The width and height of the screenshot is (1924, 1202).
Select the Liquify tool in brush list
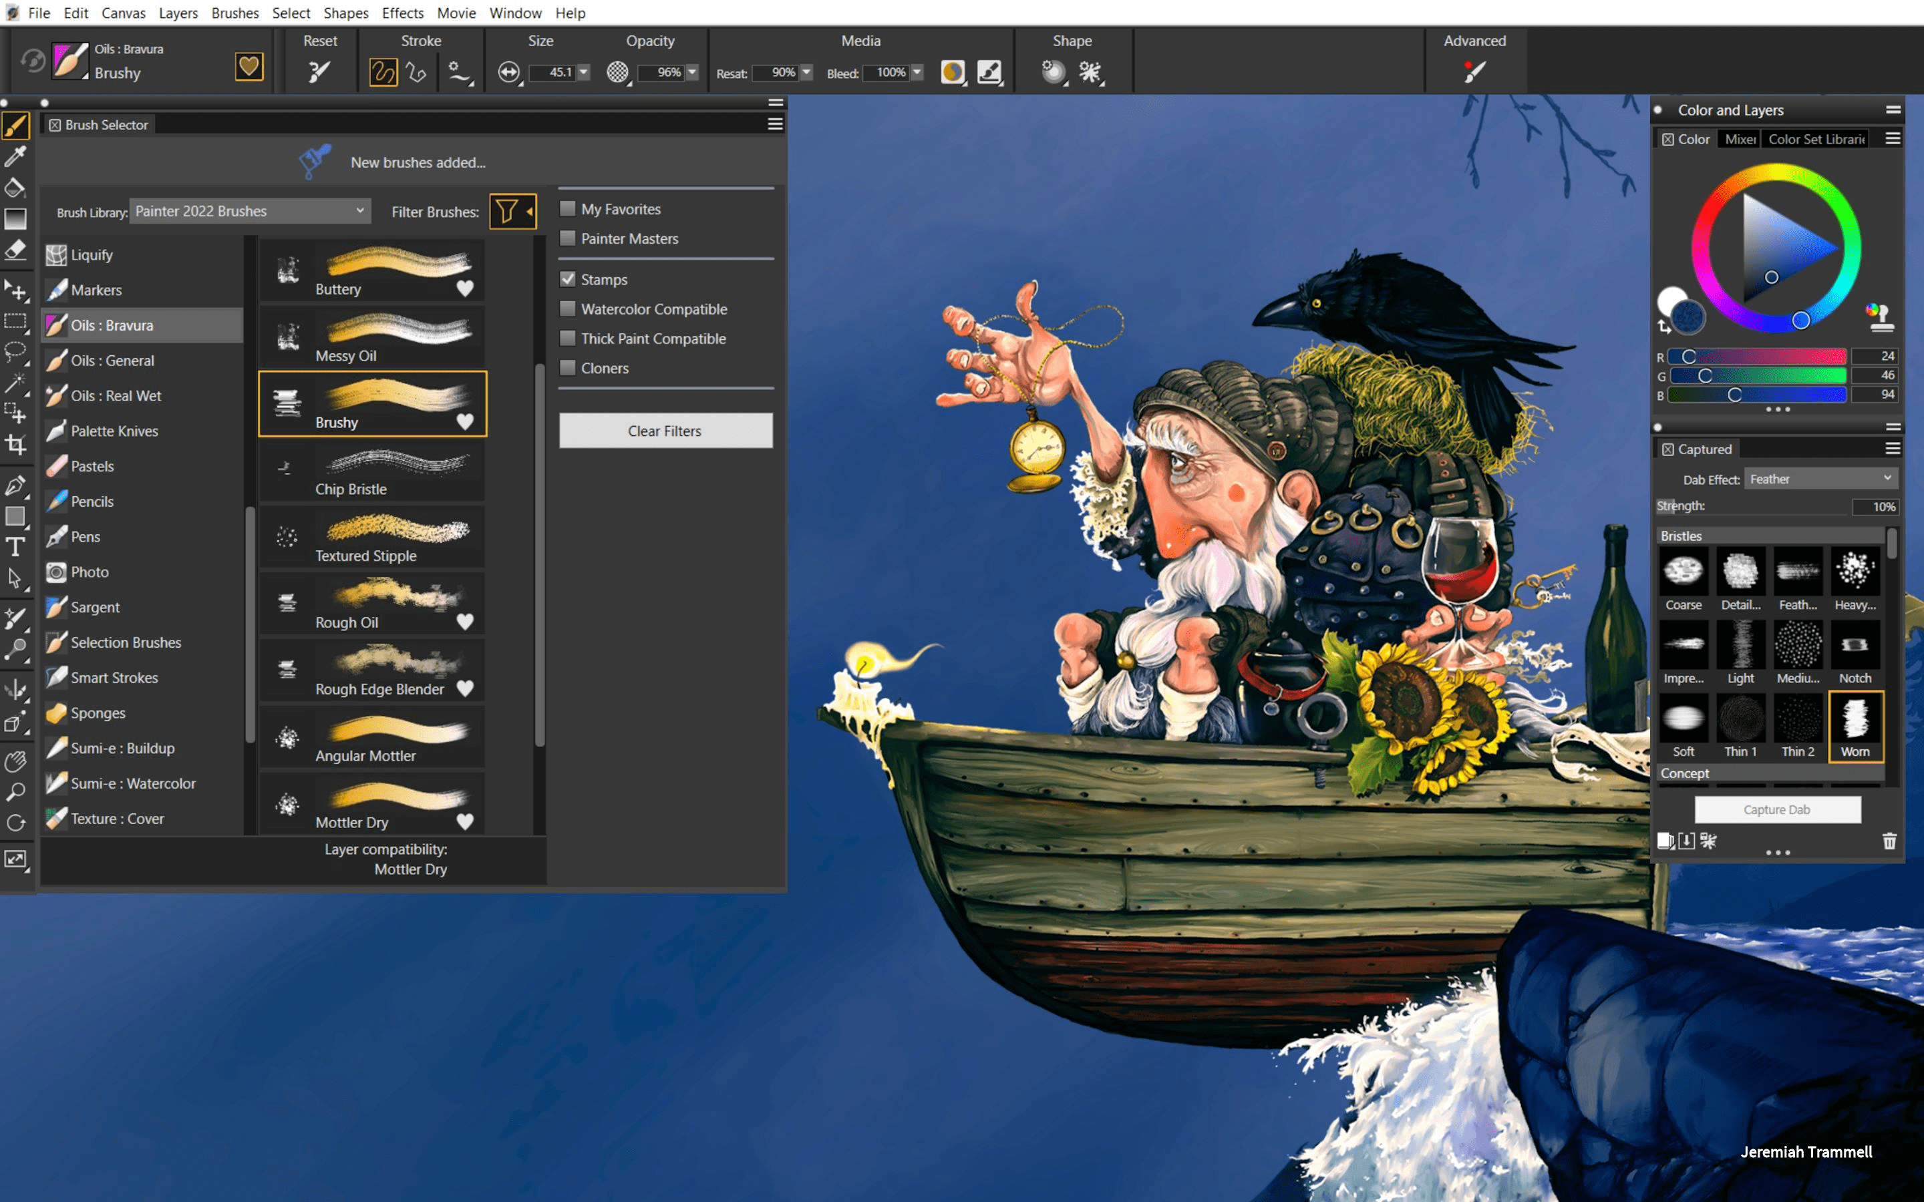pos(92,253)
